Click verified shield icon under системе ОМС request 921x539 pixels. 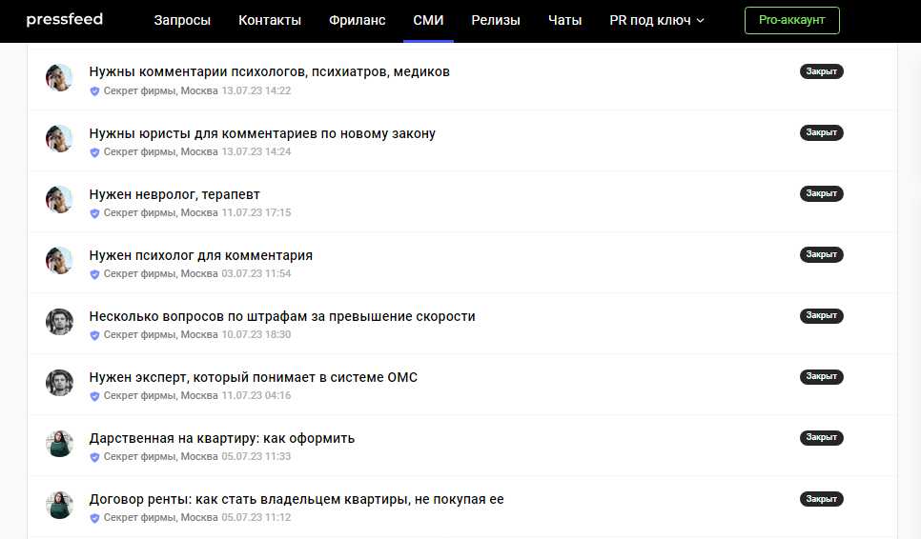click(x=94, y=396)
